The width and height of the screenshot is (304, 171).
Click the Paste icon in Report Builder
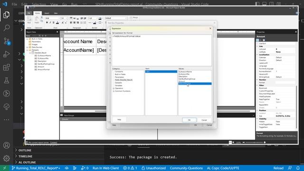pyautogui.click(x=37, y=20)
